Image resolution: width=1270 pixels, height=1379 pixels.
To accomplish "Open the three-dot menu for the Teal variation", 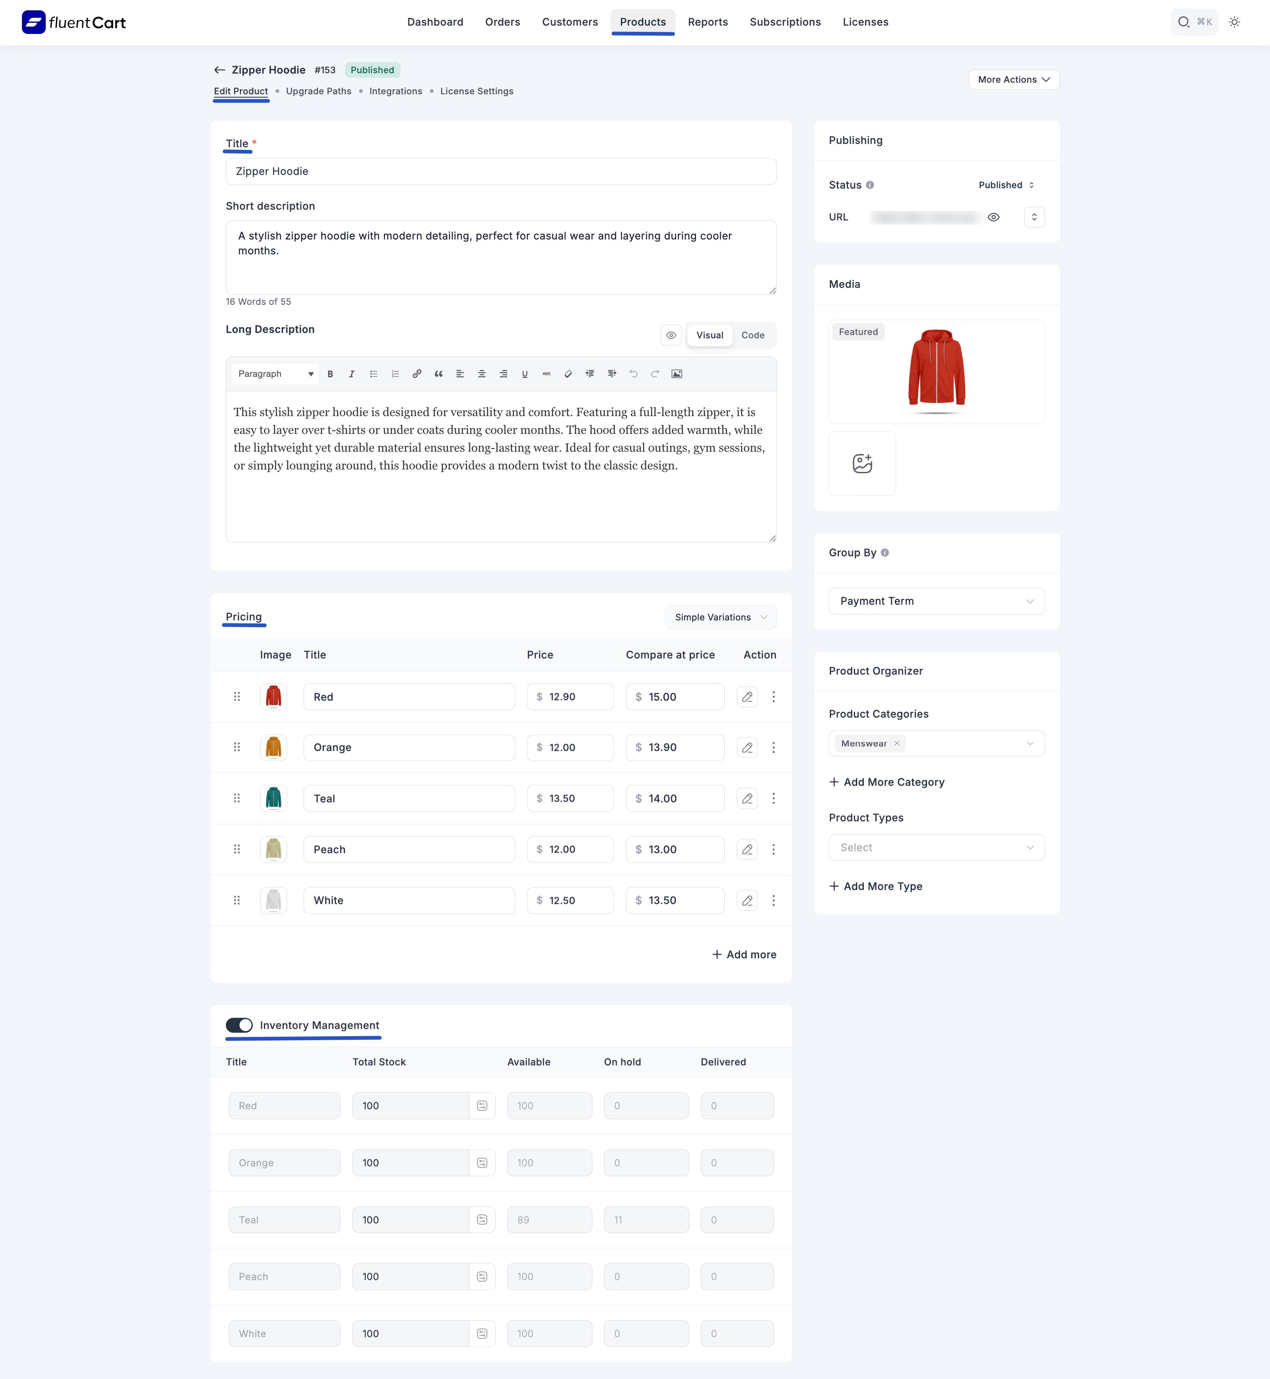I will click(774, 798).
